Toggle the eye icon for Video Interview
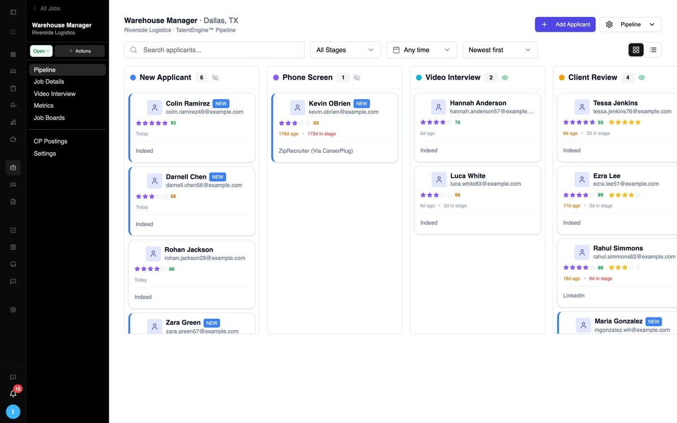This screenshot has height=423, width=677. click(505, 78)
